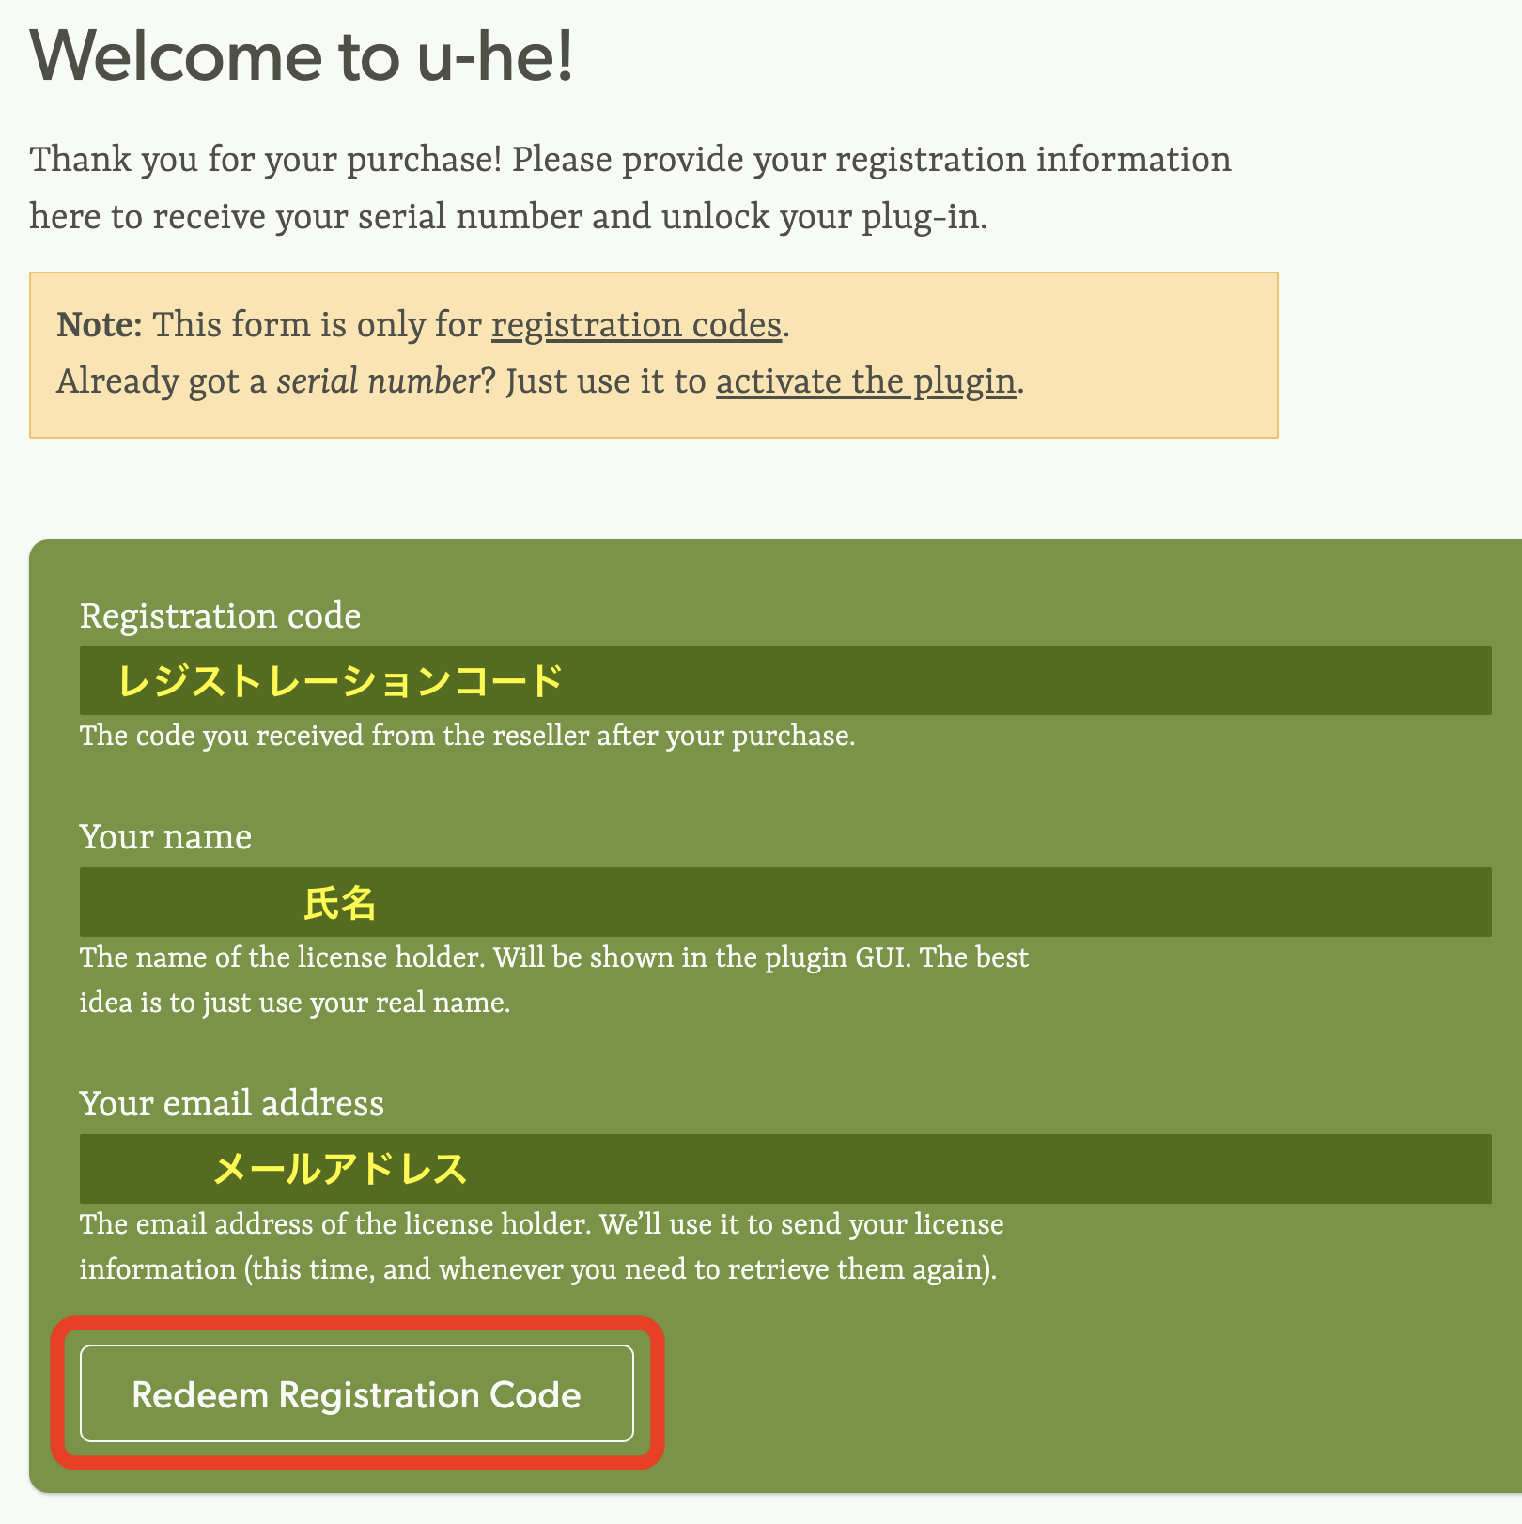Click the "Already got a" text in note box
Viewport: 1522px width, 1524px height.
(x=162, y=382)
